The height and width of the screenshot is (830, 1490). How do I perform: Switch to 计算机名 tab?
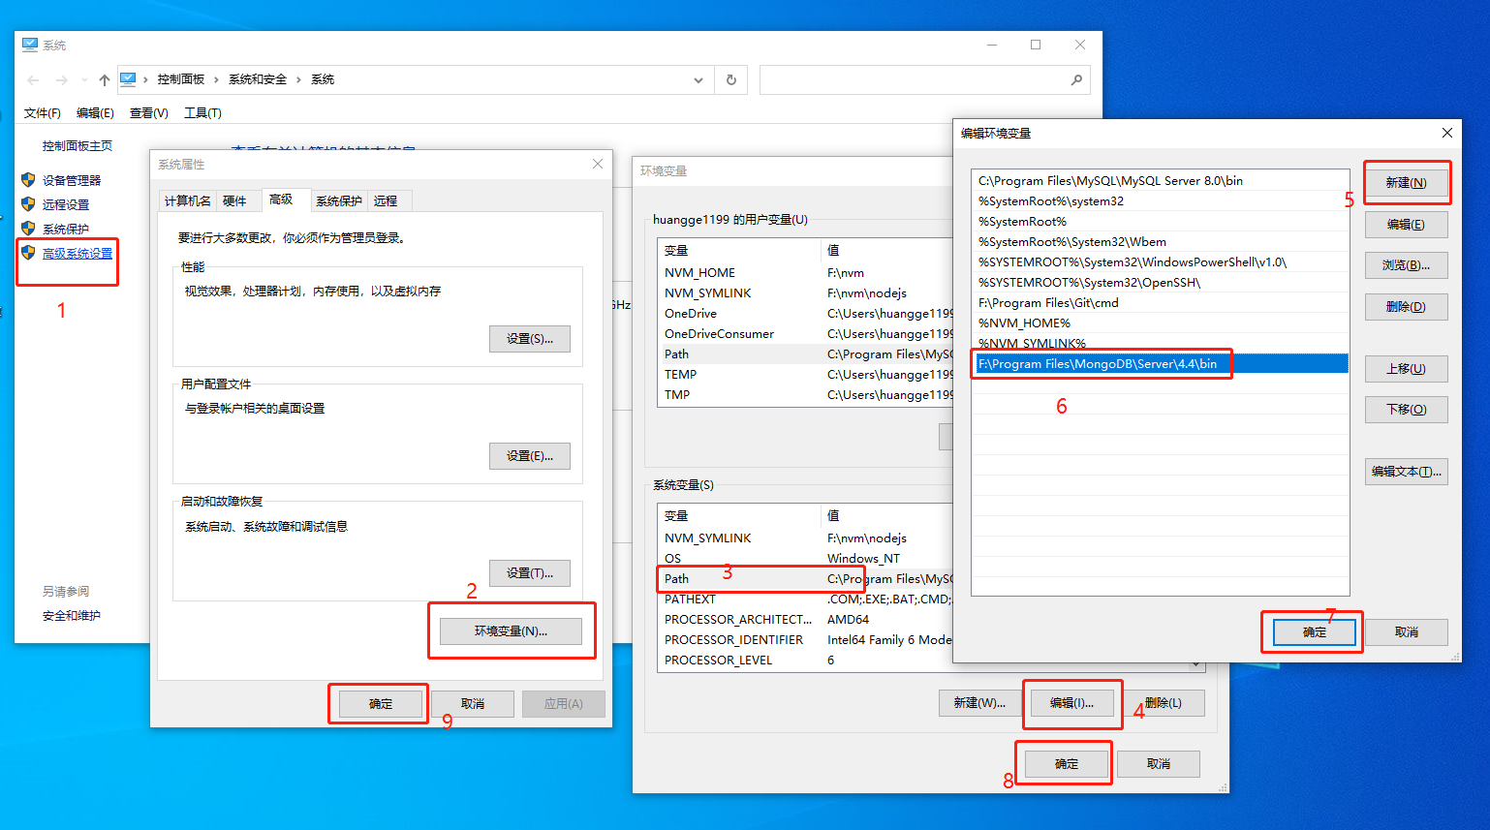(187, 200)
